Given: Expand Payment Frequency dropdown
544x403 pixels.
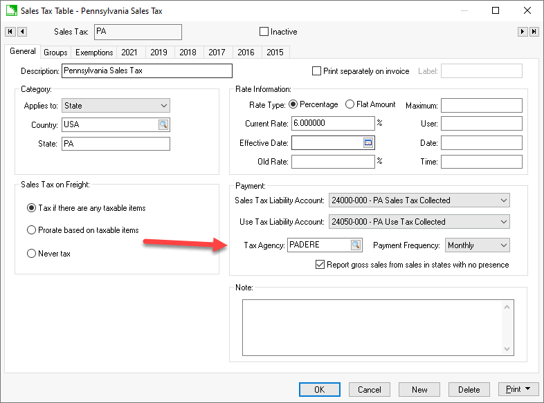Looking at the screenshot, I should pyautogui.click(x=503, y=245).
